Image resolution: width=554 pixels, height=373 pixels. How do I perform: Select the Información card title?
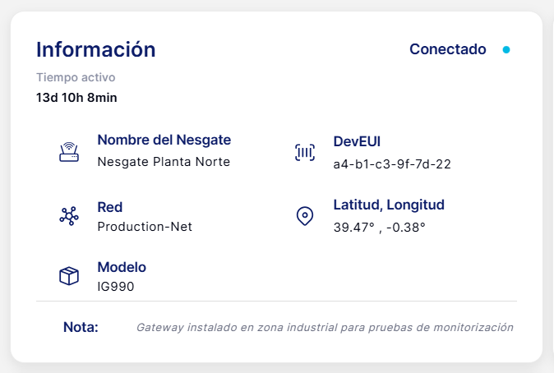click(96, 49)
